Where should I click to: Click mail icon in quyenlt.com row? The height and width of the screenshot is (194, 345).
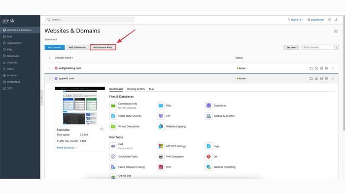[x=316, y=78]
